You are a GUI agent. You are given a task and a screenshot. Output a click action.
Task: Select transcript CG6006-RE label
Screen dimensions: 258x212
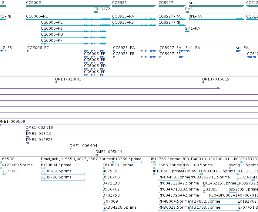tap(52, 22)
